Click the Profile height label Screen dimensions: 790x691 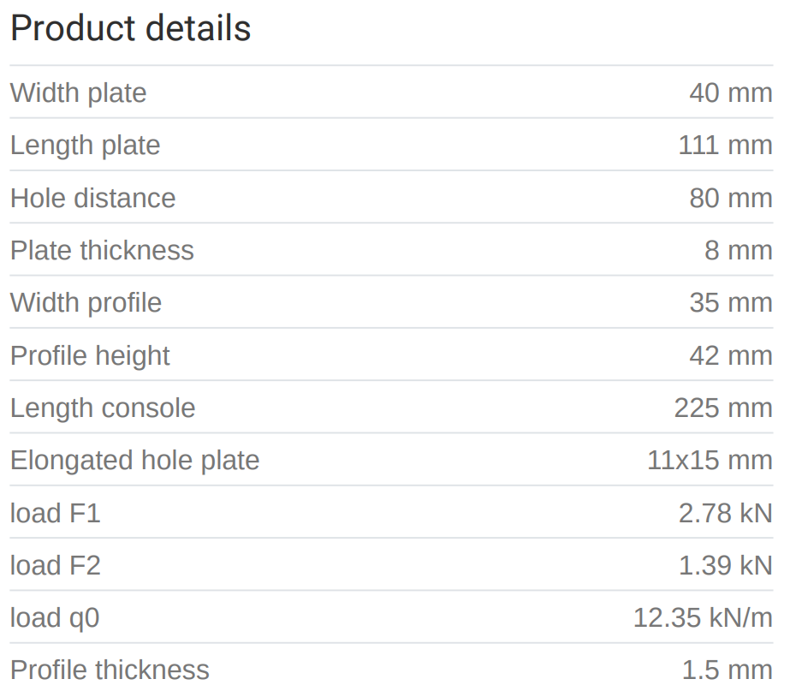click(90, 355)
